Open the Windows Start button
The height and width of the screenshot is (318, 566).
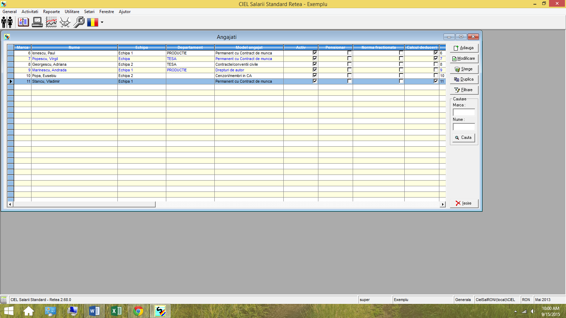pos(8,311)
